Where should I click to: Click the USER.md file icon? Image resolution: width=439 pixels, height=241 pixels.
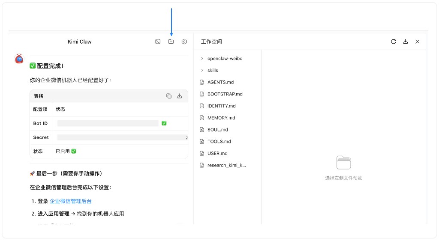tap(202, 153)
